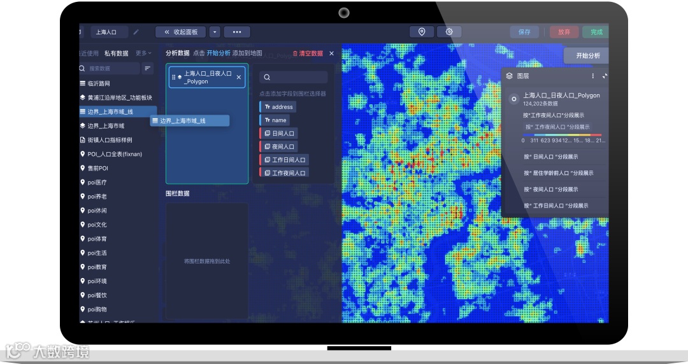This screenshot has height=364, width=688.
Task: Click the 收起面板 button
Action: pos(180,32)
